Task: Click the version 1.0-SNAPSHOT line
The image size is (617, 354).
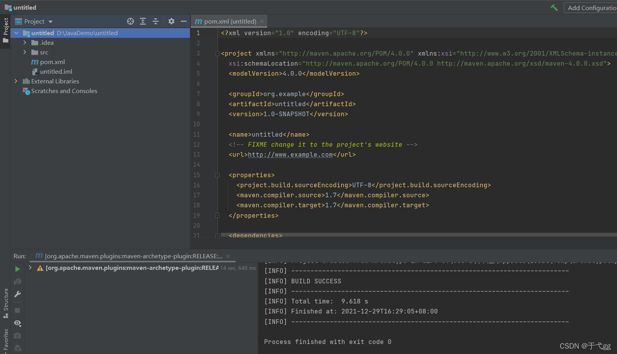Action: click(288, 114)
